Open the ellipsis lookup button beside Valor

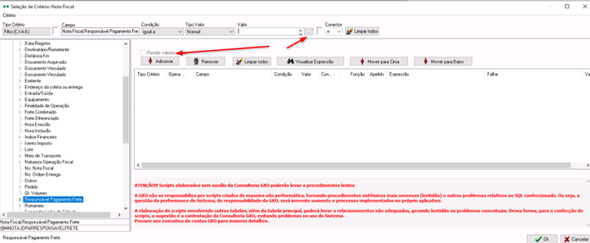pyautogui.click(x=309, y=32)
